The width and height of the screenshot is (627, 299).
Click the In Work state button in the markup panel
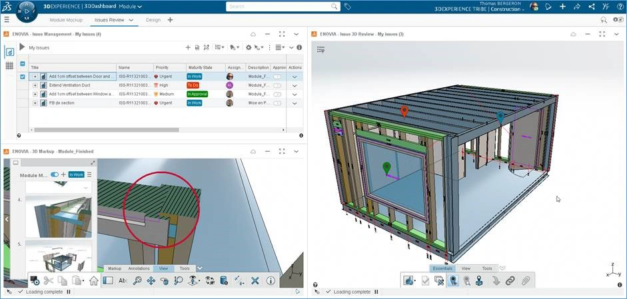click(76, 174)
